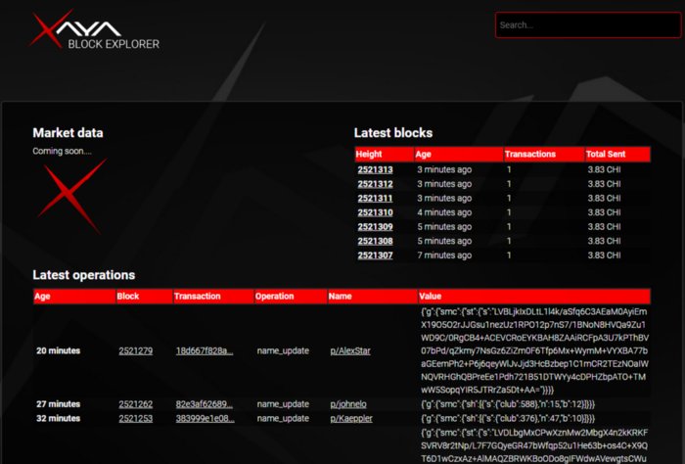Click the red X market data image
685x464 pixels.
pos(70,189)
